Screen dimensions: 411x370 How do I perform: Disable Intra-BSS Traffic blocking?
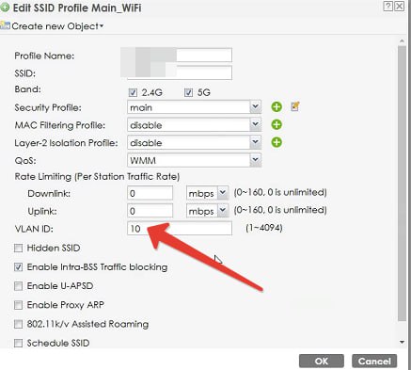click(x=19, y=267)
